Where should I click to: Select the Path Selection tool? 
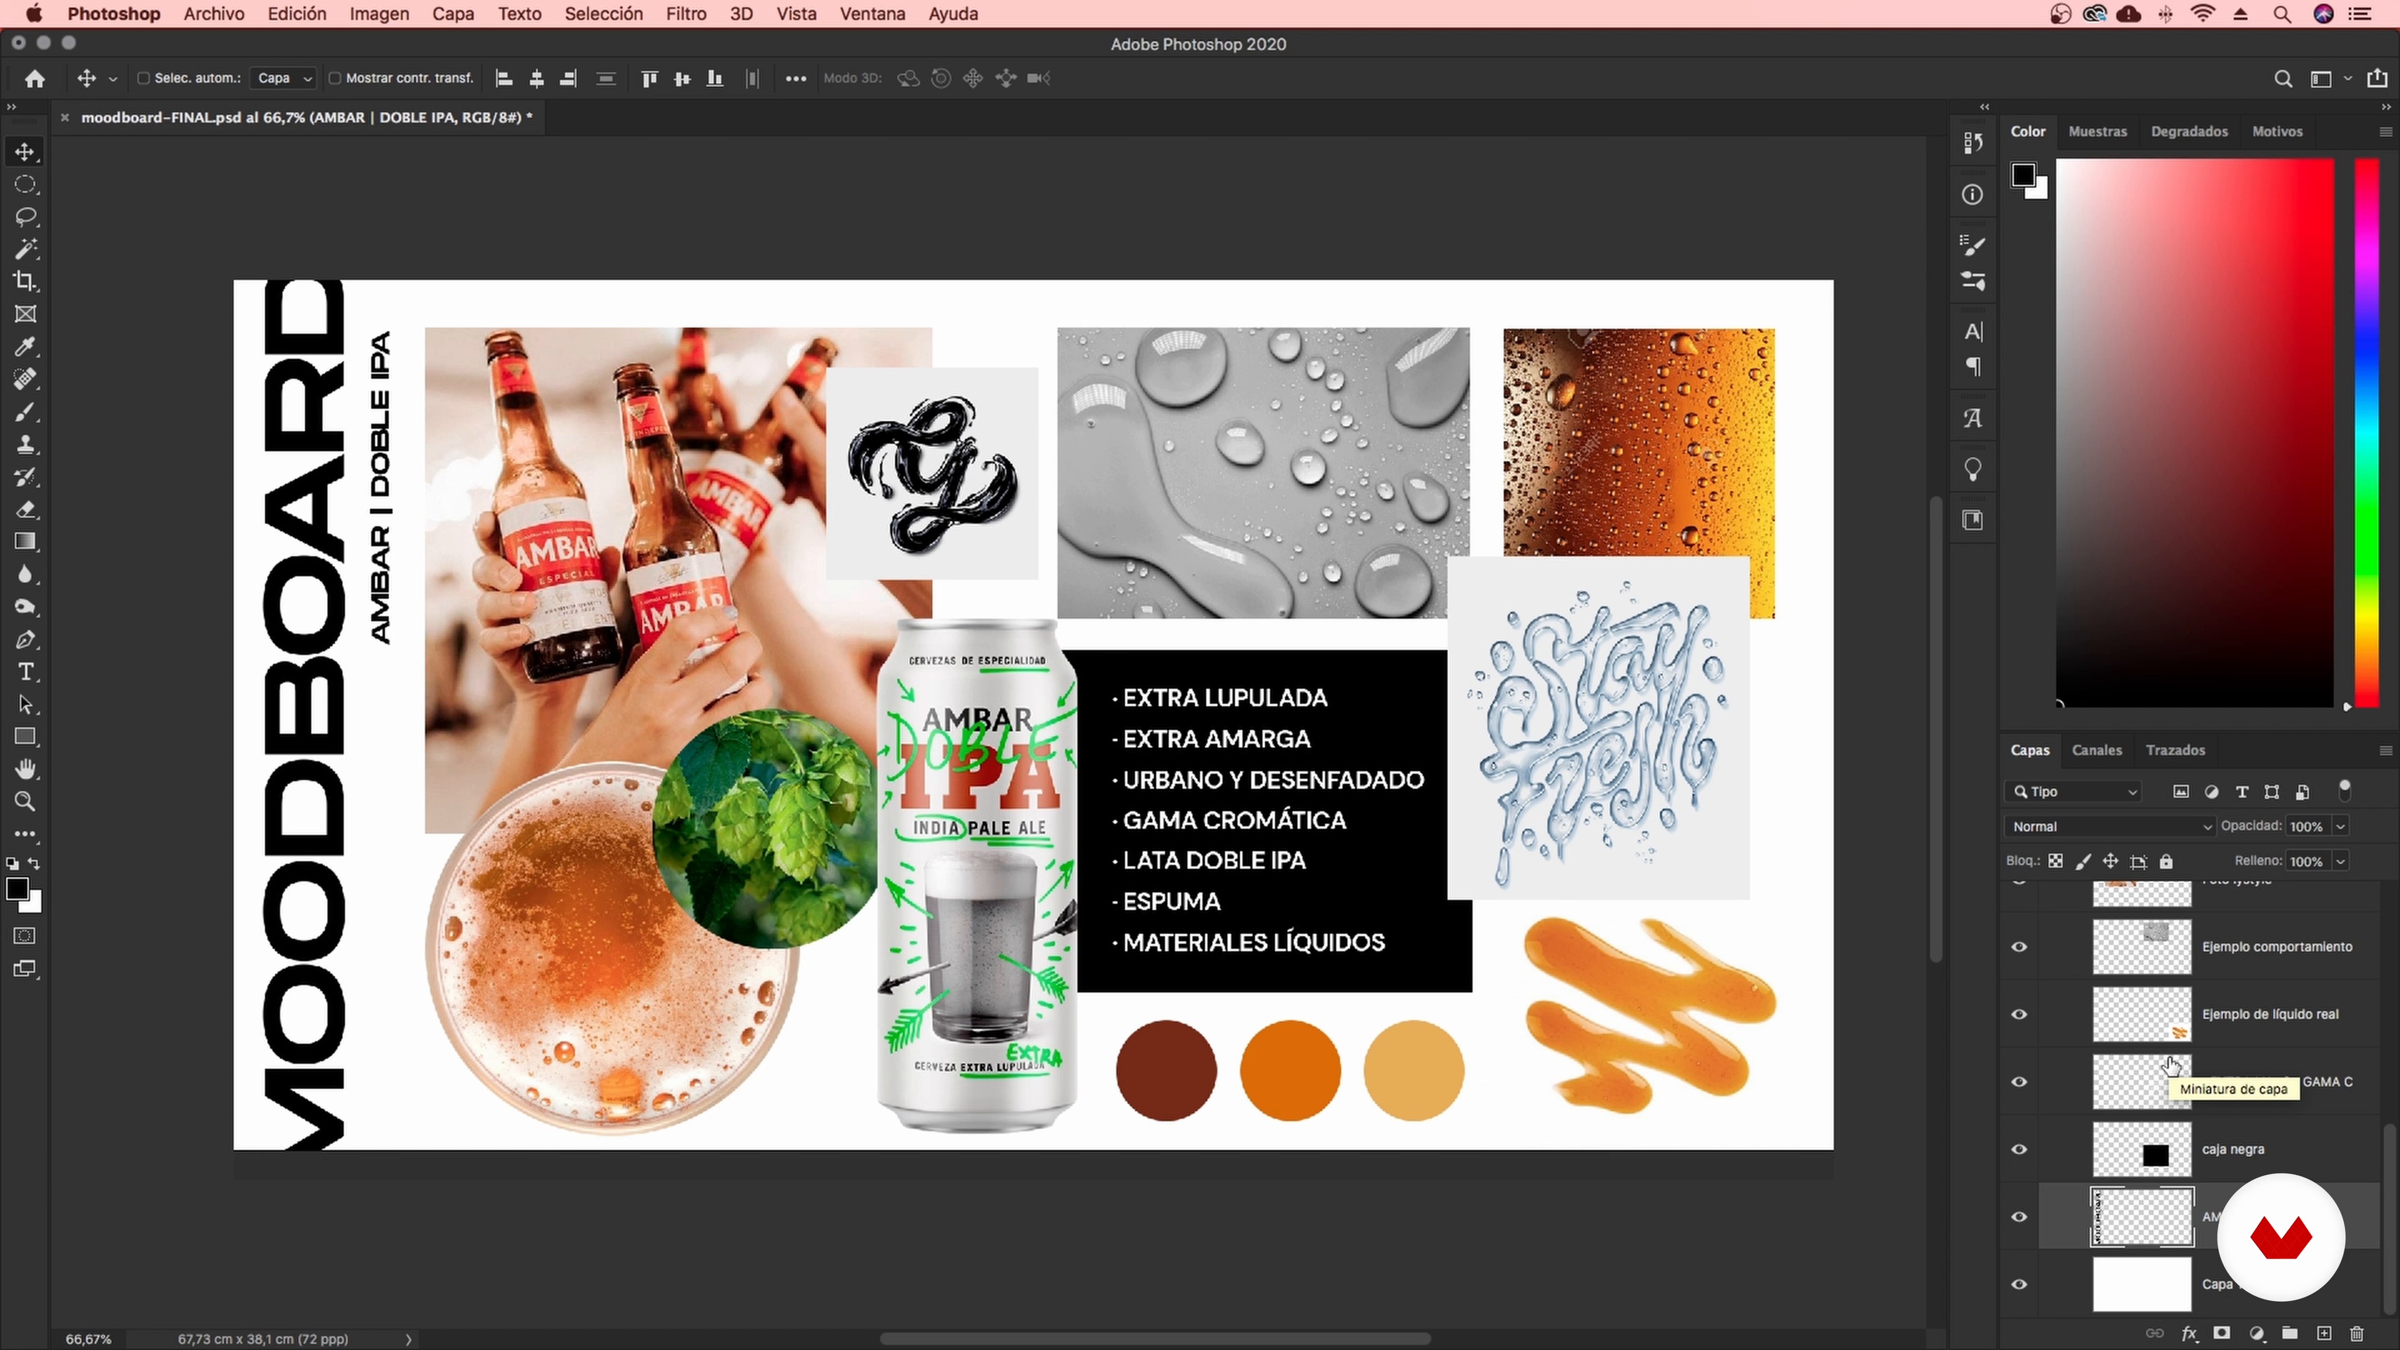click(x=25, y=704)
